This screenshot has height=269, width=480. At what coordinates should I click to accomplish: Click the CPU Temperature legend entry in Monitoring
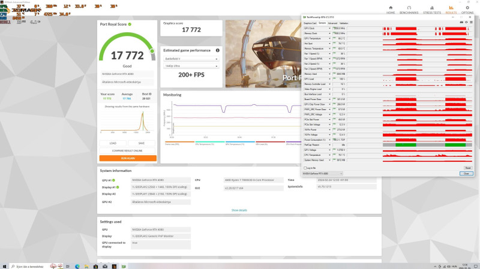(x=209, y=143)
